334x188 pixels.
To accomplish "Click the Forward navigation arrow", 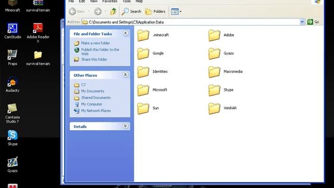I will click(98, 11).
